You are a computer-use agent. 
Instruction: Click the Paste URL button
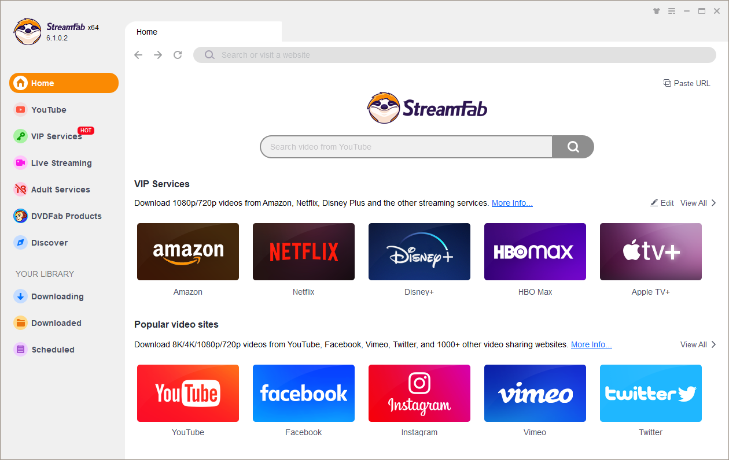click(687, 83)
